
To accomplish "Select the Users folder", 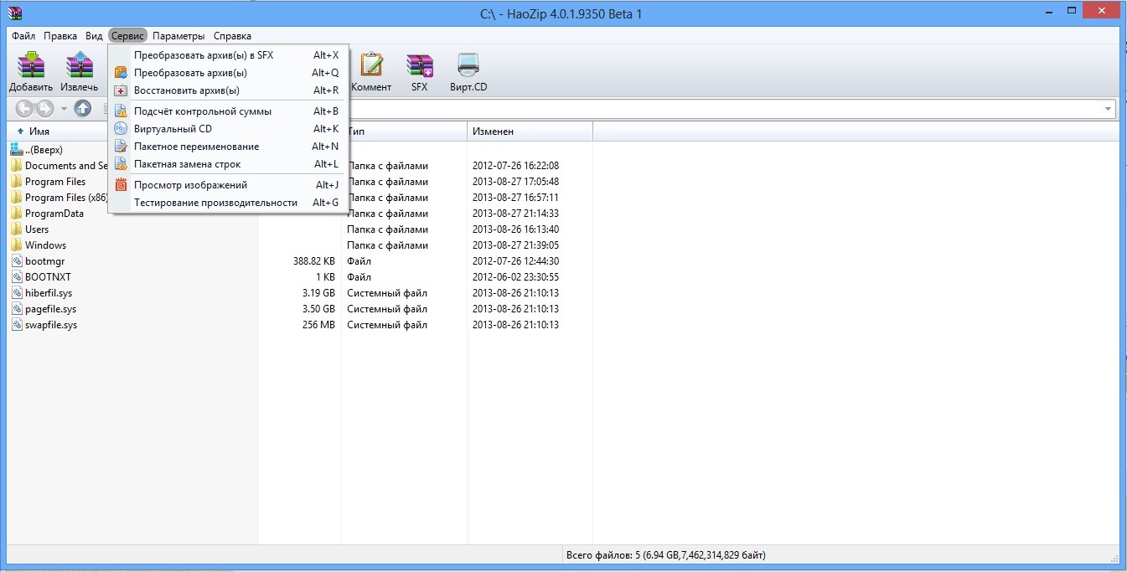I will click(37, 229).
